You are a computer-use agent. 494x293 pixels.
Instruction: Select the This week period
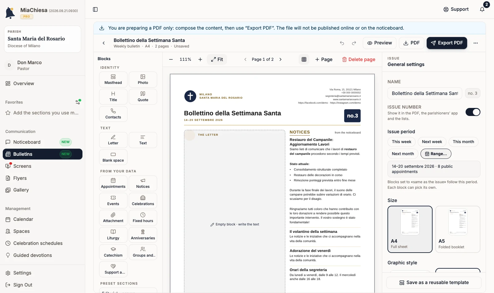(x=402, y=142)
